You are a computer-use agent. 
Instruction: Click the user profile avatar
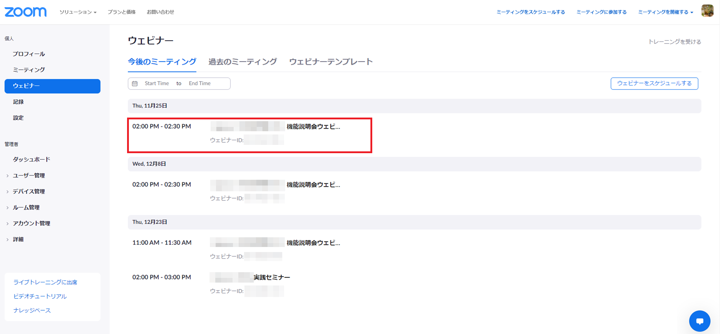click(707, 11)
